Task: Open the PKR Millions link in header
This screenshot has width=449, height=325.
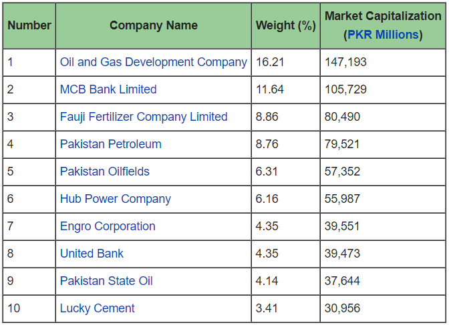Action: [x=383, y=35]
